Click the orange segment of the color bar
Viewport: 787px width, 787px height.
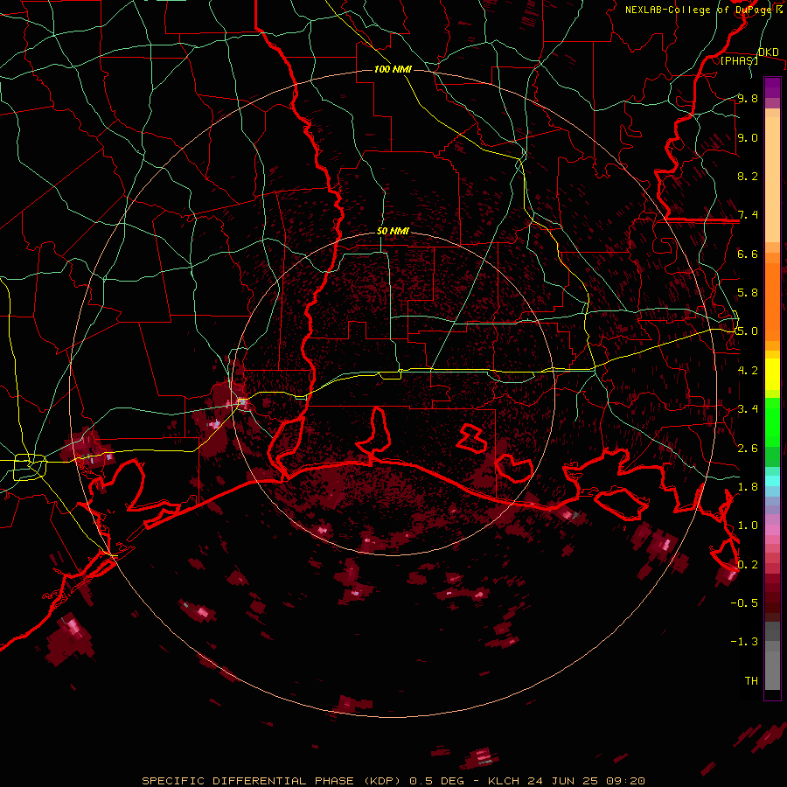pyautogui.click(x=772, y=301)
